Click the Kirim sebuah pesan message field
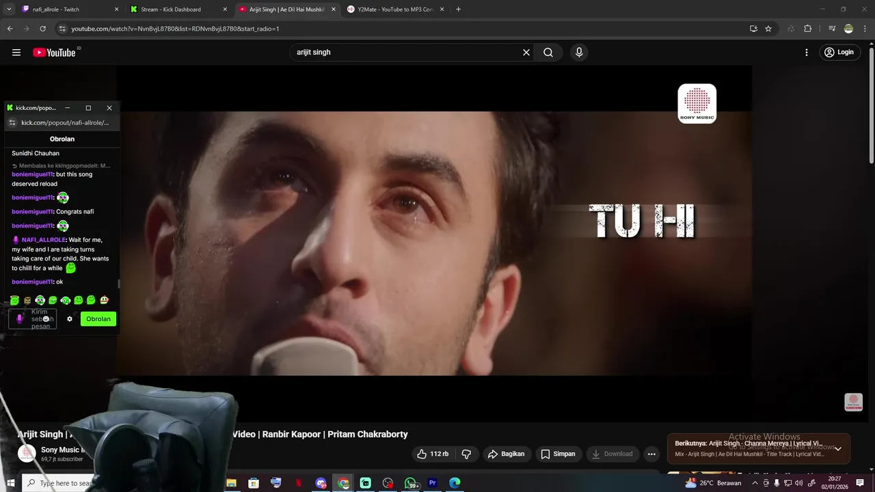This screenshot has width=875, height=492. pyautogui.click(x=33, y=319)
